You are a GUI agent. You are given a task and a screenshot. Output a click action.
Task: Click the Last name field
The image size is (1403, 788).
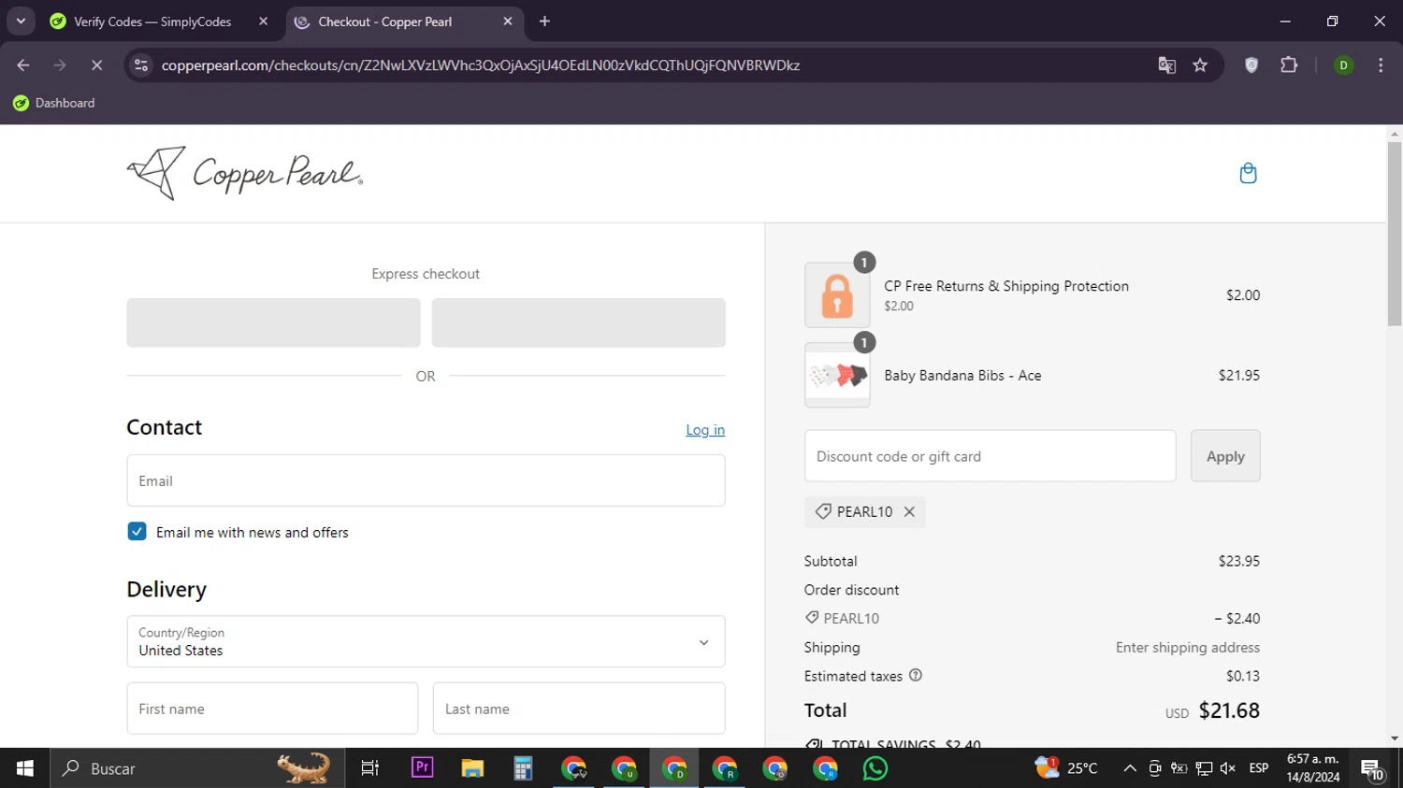coord(579,709)
